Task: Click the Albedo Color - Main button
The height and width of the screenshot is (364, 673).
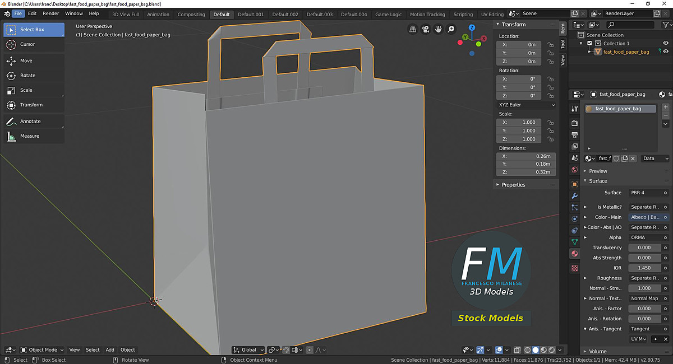Action: (x=648, y=217)
